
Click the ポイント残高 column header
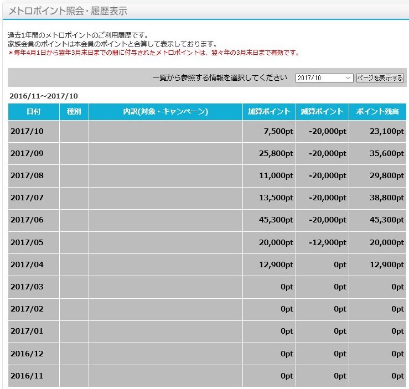(377, 112)
